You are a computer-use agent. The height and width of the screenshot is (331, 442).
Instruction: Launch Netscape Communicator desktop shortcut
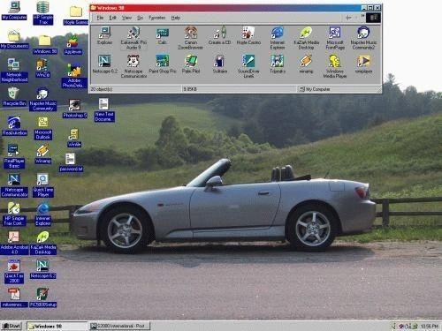(14, 185)
